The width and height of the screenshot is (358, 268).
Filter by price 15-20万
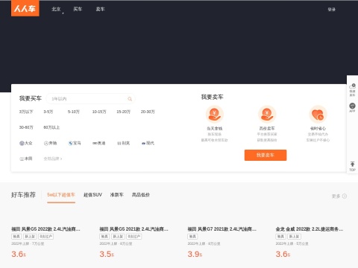click(124, 112)
